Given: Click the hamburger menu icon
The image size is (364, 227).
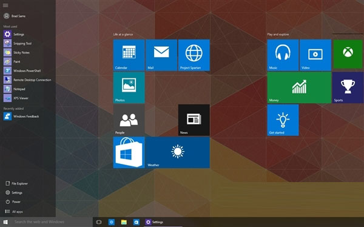Looking at the screenshot, I should point(5,5).
